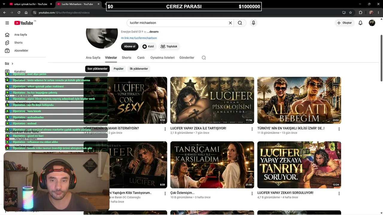
Task: Click the 'Katıl' membership button
Action: pyautogui.click(x=148, y=47)
